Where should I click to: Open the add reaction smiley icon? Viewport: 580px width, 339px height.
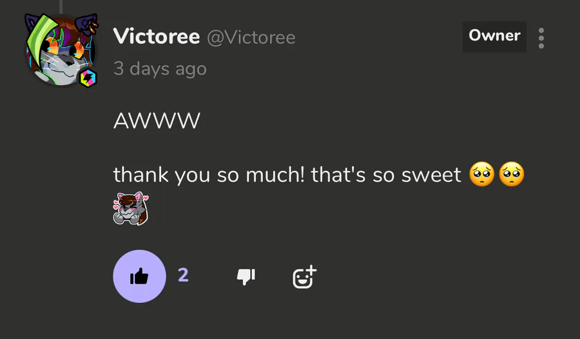(x=304, y=277)
